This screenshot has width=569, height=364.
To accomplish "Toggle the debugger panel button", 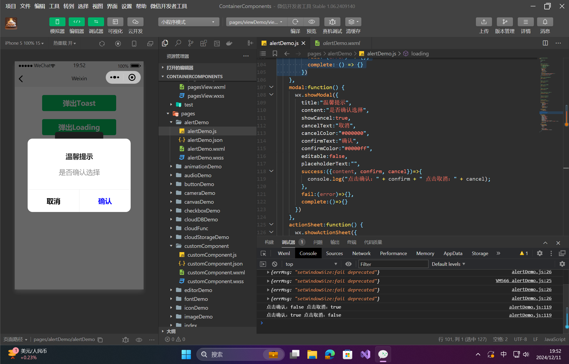I will (x=96, y=22).
